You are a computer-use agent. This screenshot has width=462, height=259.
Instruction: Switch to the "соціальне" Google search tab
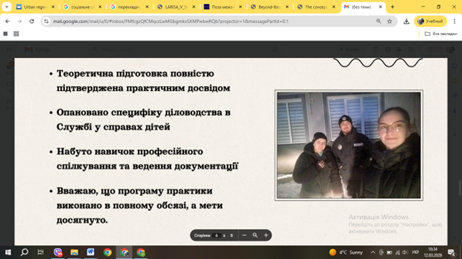tap(82, 6)
